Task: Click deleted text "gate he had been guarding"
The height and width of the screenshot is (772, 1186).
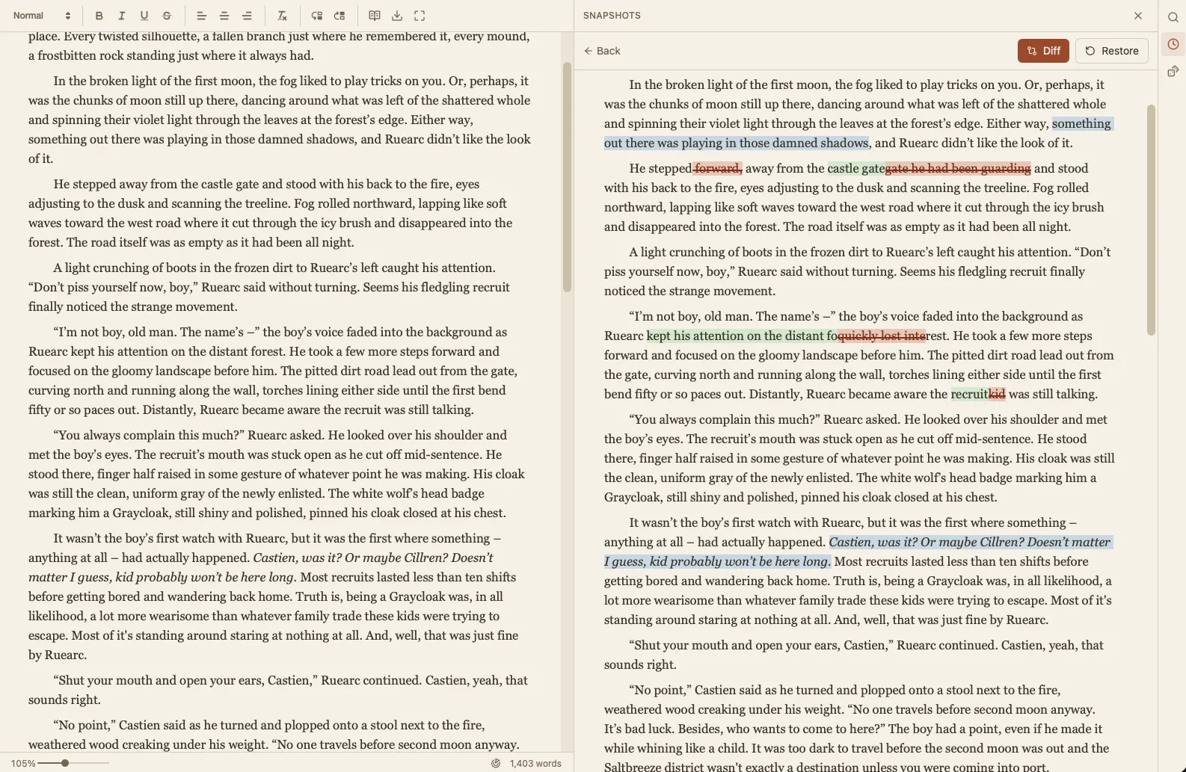Action: [958, 168]
